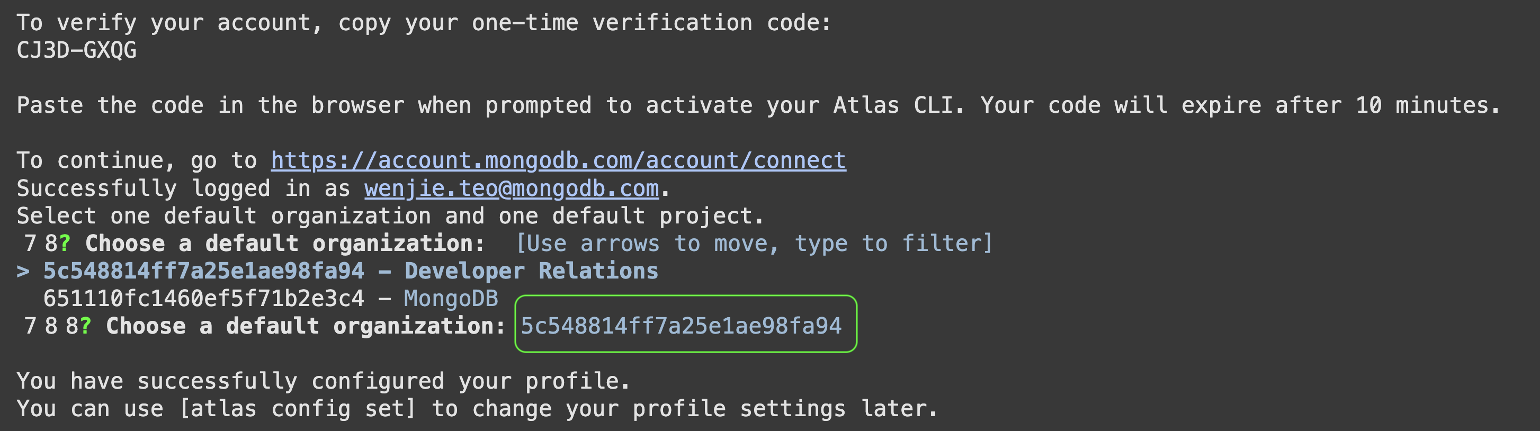This screenshot has width=1540, height=431.
Task: Click the 'To verify your account' line
Action: click(x=424, y=23)
